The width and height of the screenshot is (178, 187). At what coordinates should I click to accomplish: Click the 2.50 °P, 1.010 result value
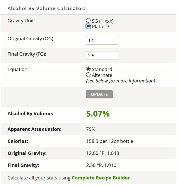(x=101, y=165)
